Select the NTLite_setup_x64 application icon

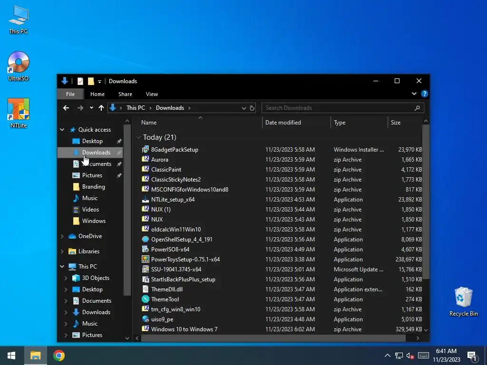(146, 199)
